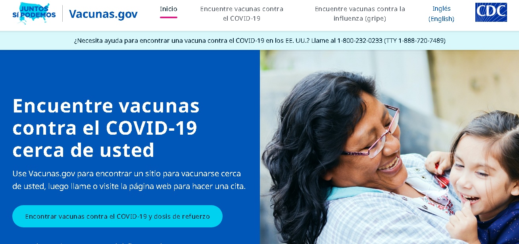Click the Vacunas.gov site title

tap(103, 14)
